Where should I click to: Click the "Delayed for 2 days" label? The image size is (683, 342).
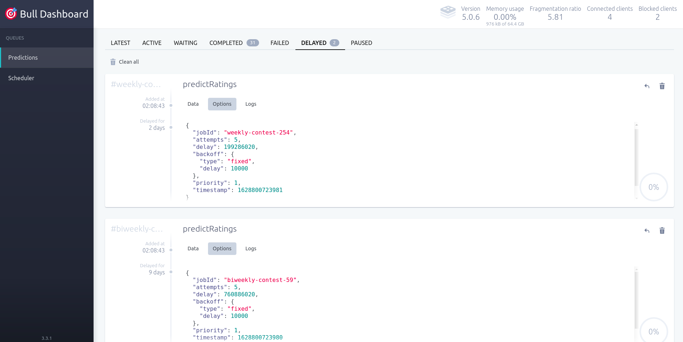(x=152, y=124)
